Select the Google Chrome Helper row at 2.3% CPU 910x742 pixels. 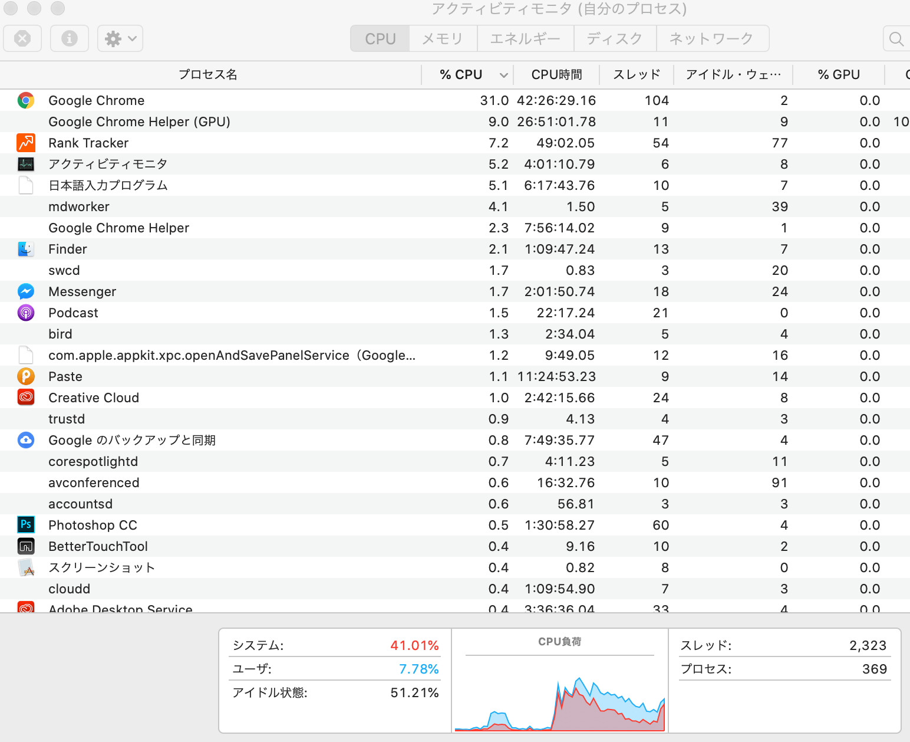point(455,228)
